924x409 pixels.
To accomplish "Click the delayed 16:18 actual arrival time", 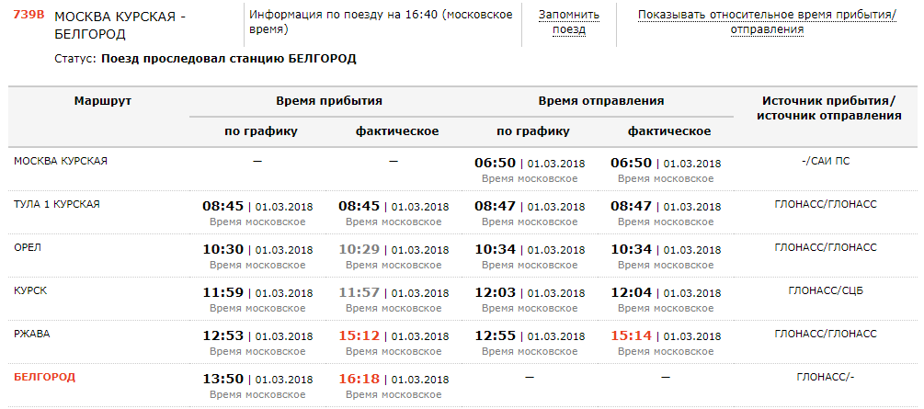I will click(359, 378).
